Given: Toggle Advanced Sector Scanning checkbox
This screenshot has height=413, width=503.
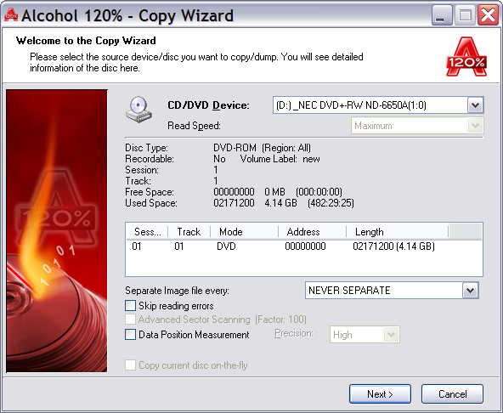Looking at the screenshot, I should 130,320.
